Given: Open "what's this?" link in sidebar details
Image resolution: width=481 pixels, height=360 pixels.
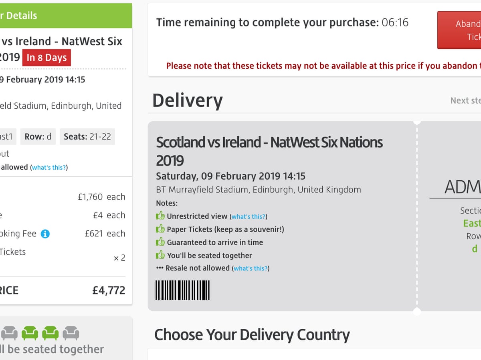Looking at the screenshot, I should tap(49, 168).
